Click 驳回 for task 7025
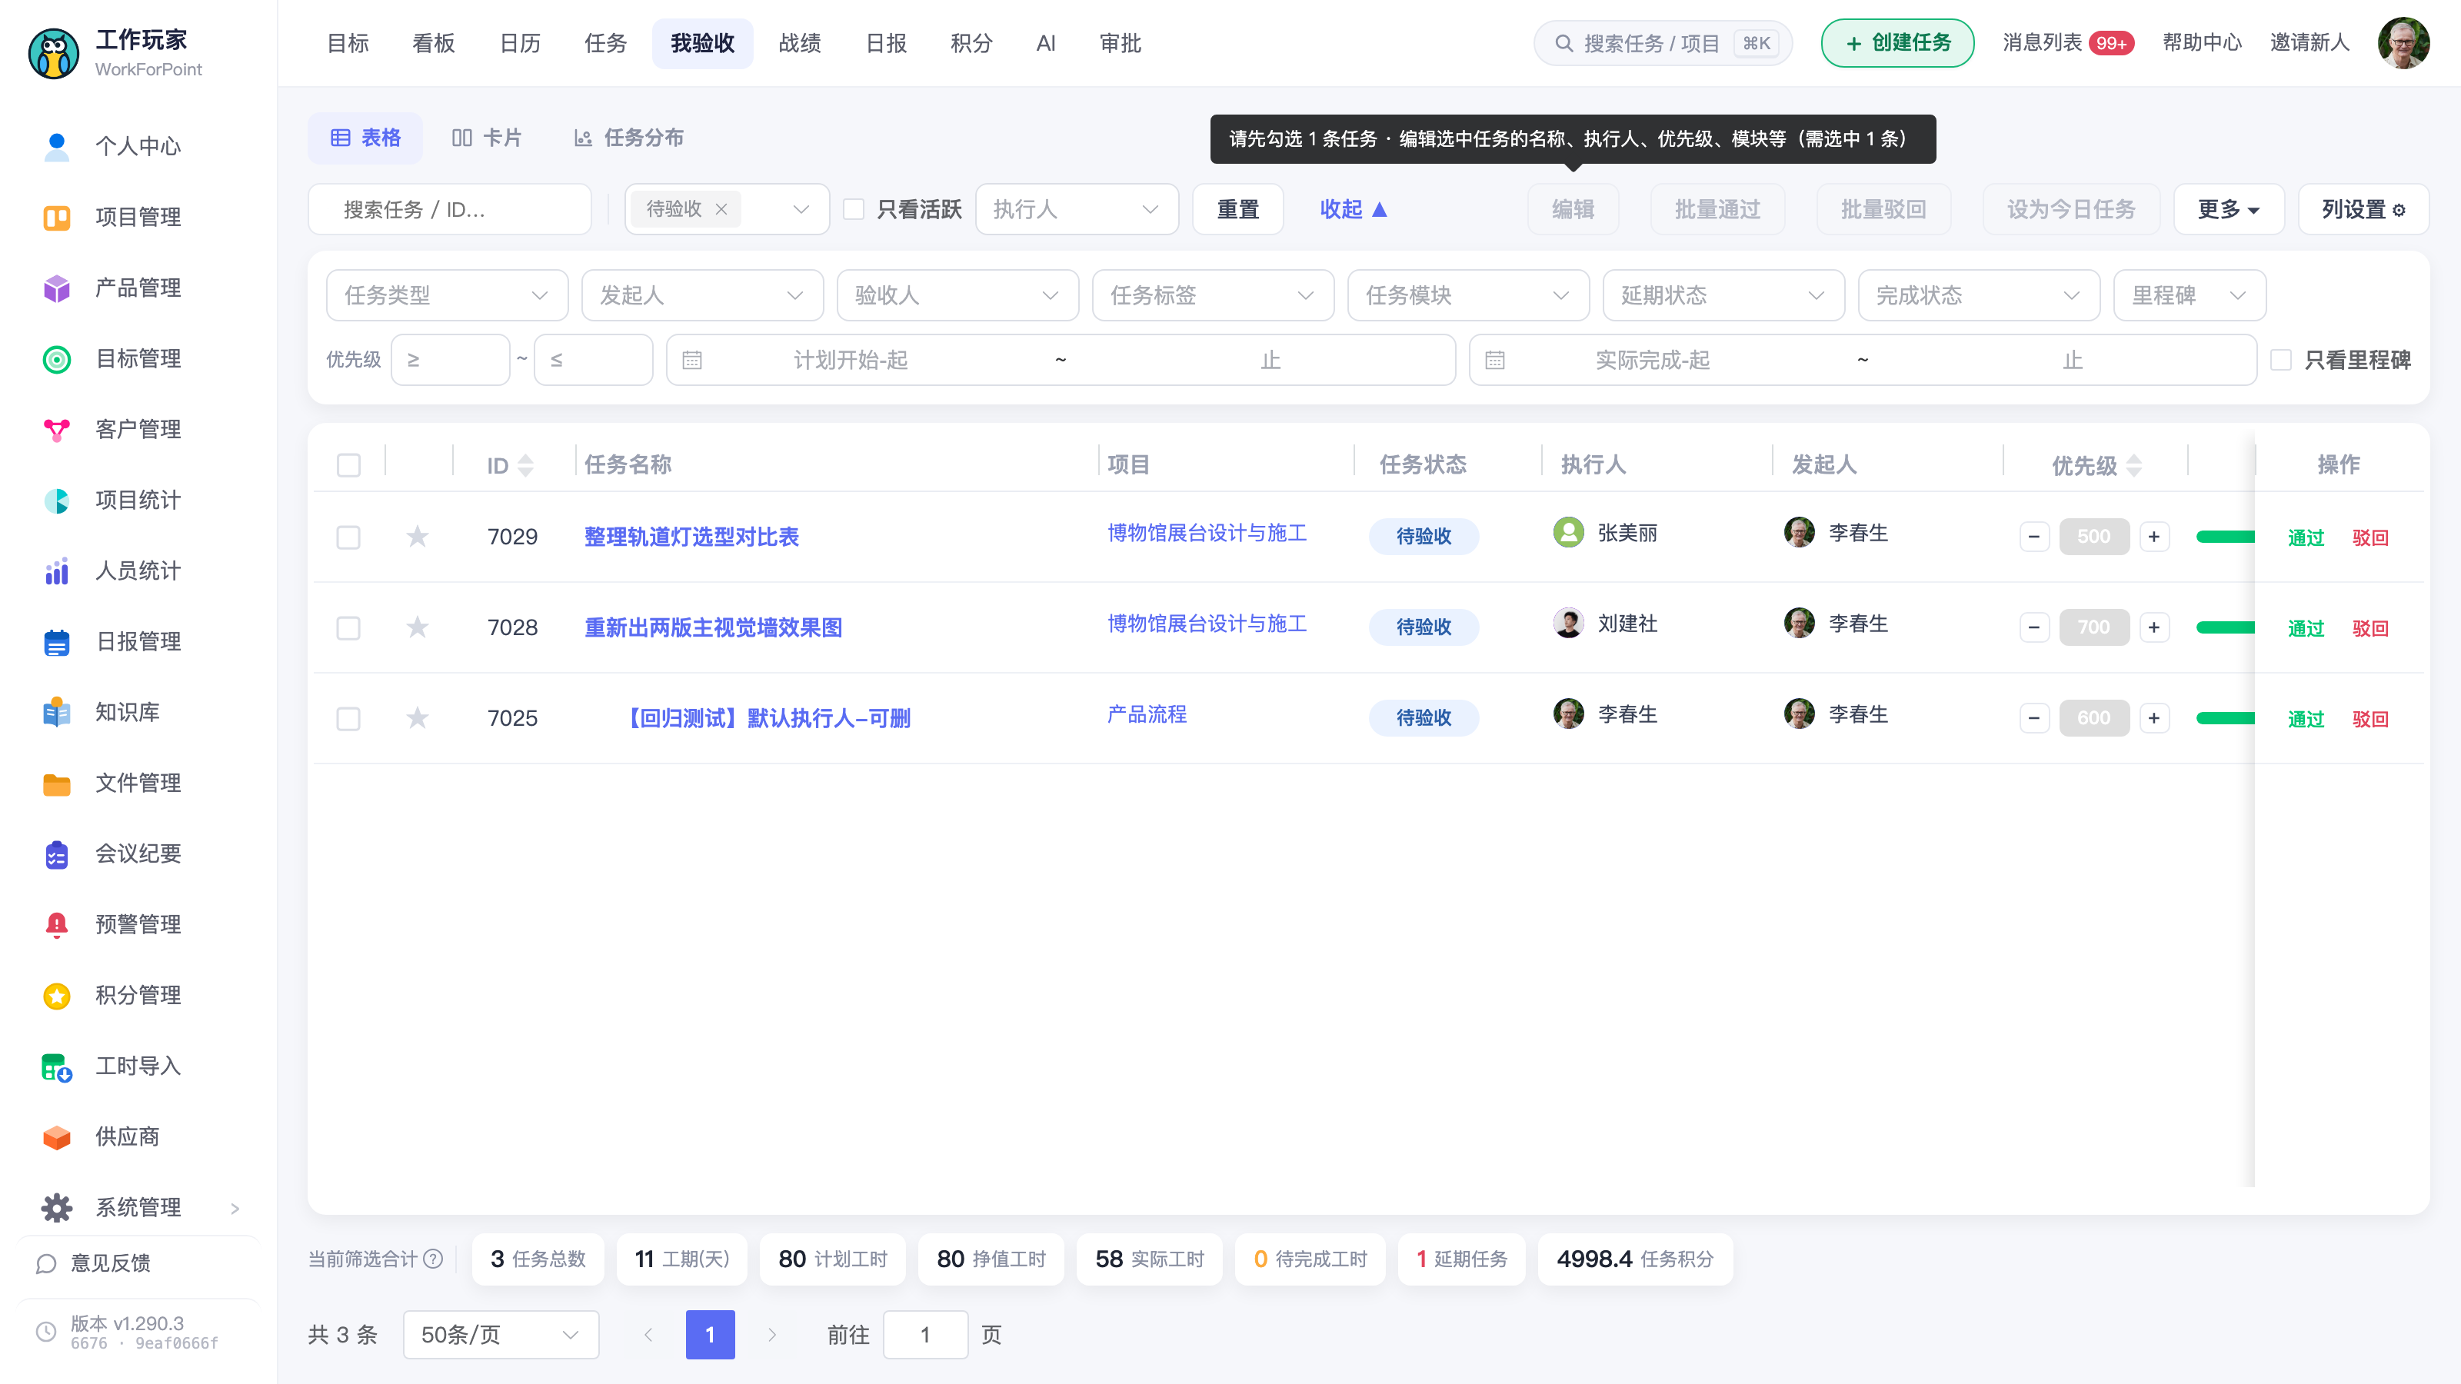2461x1384 pixels. tap(2370, 719)
